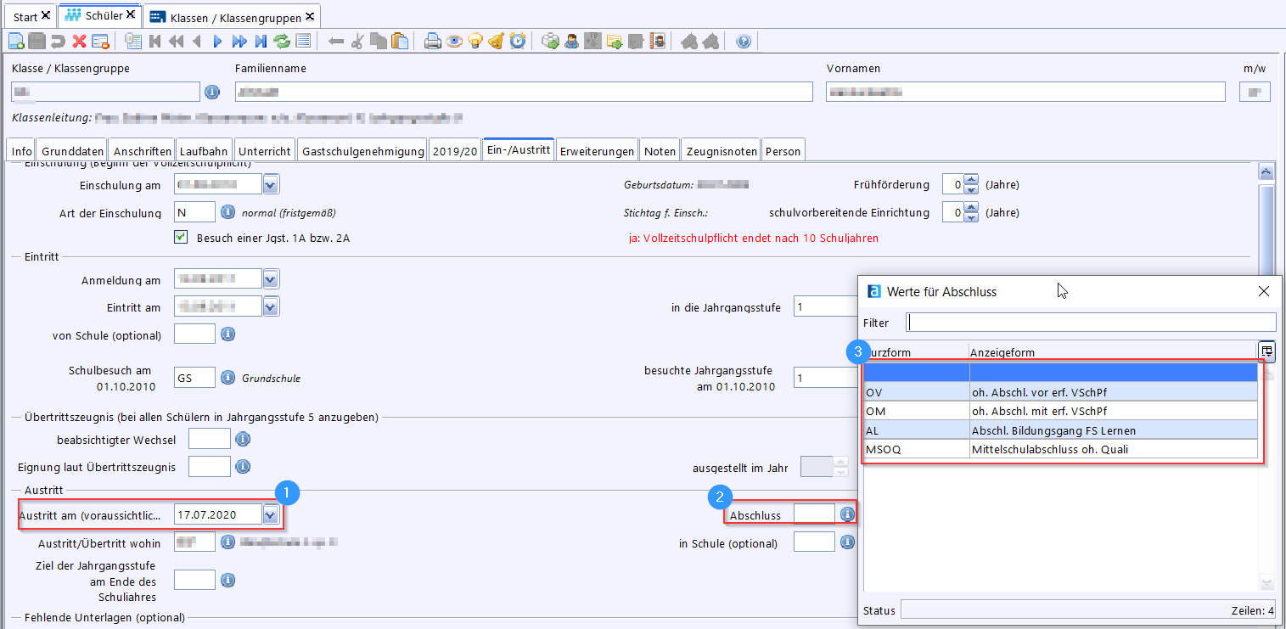Open info lookup for Klasse / Klassengruppe
The width and height of the screenshot is (1286, 629).
[212, 92]
